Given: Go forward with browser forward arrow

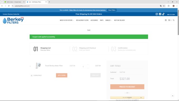Looking at the screenshot, I should coord(5,6).
